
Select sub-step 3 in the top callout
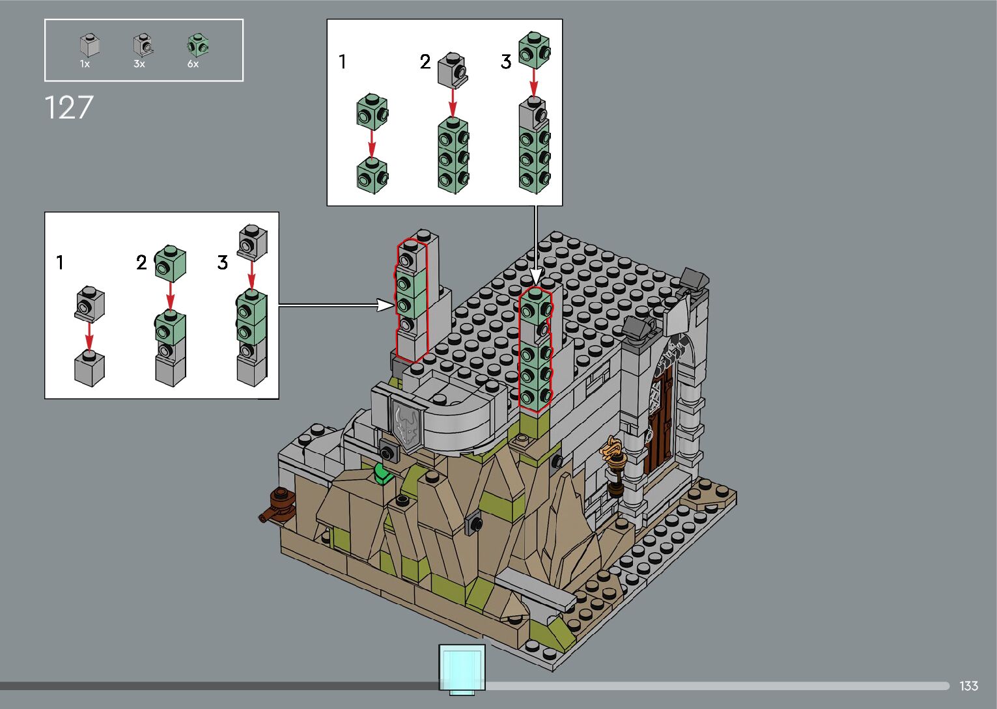[x=506, y=63]
